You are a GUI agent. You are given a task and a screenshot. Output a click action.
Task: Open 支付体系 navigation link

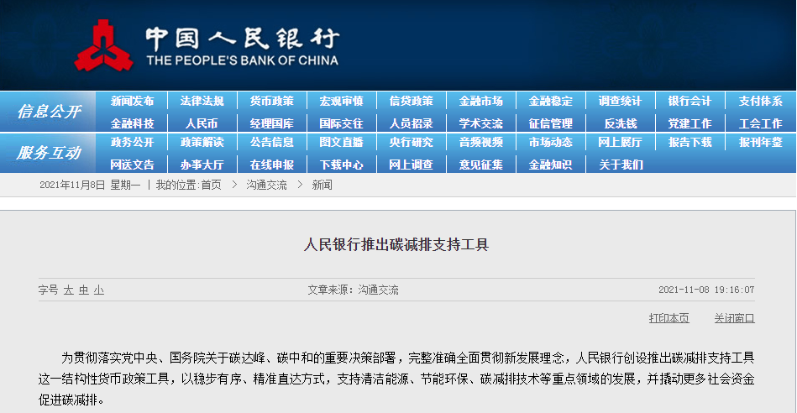(760, 101)
